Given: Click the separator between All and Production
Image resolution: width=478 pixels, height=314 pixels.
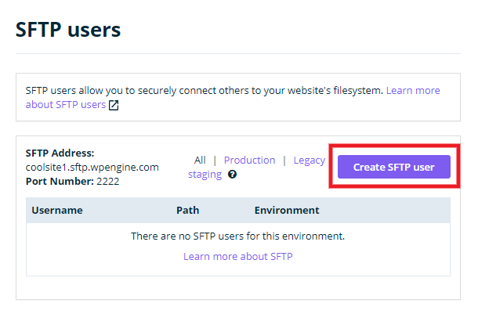Looking at the screenshot, I should [215, 160].
